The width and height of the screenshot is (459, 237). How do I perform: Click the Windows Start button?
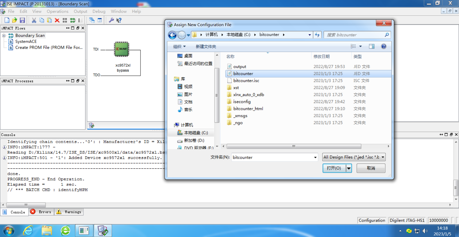pyautogui.click(x=9, y=231)
